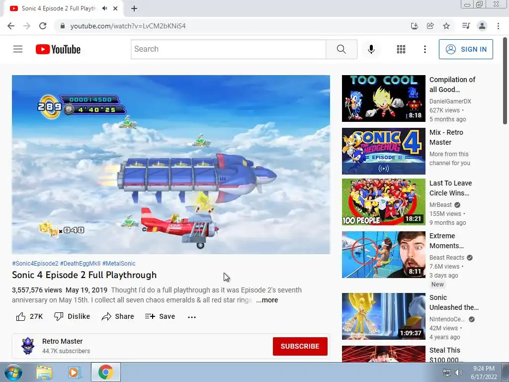Click the browser forward arrow
The height and width of the screenshot is (382, 509).
click(27, 26)
